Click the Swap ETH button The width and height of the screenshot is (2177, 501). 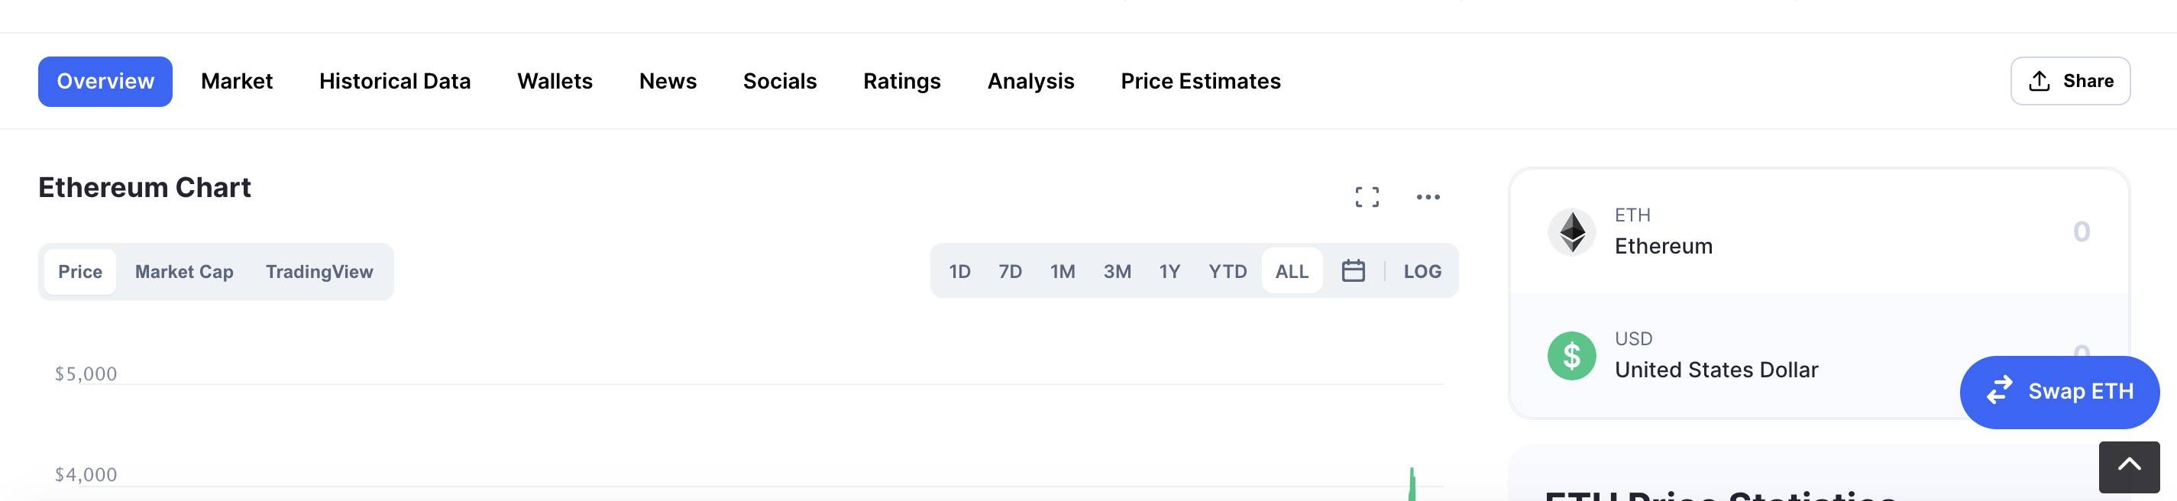(2059, 391)
